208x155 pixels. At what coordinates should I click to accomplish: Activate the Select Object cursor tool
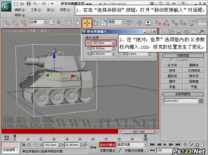pyautogui.click(x=52, y=23)
